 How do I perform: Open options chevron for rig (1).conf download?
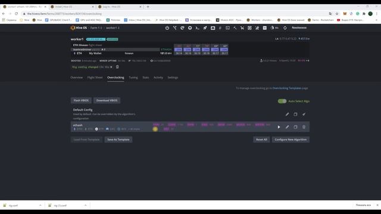pos(86,205)
